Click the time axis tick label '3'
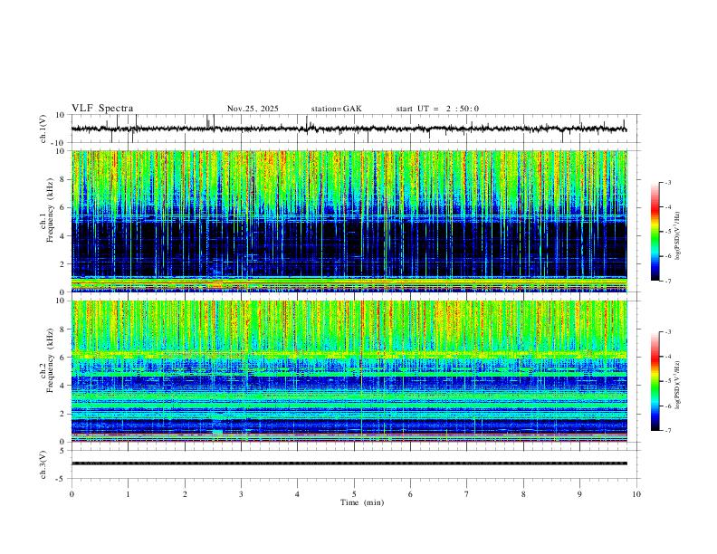 (x=241, y=494)
